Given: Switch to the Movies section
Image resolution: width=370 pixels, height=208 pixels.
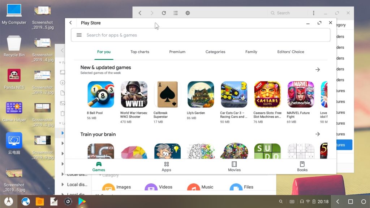Looking at the screenshot, I should [x=234, y=167].
